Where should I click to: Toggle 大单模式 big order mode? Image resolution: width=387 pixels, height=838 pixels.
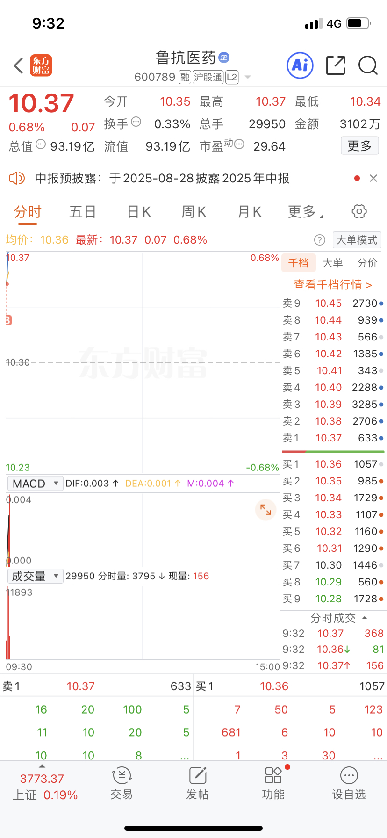tap(357, 240)
